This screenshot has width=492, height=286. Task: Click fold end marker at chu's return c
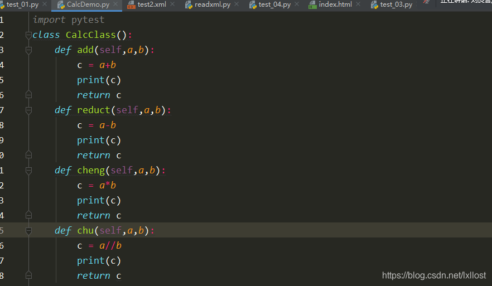click(x=28, y=275)
